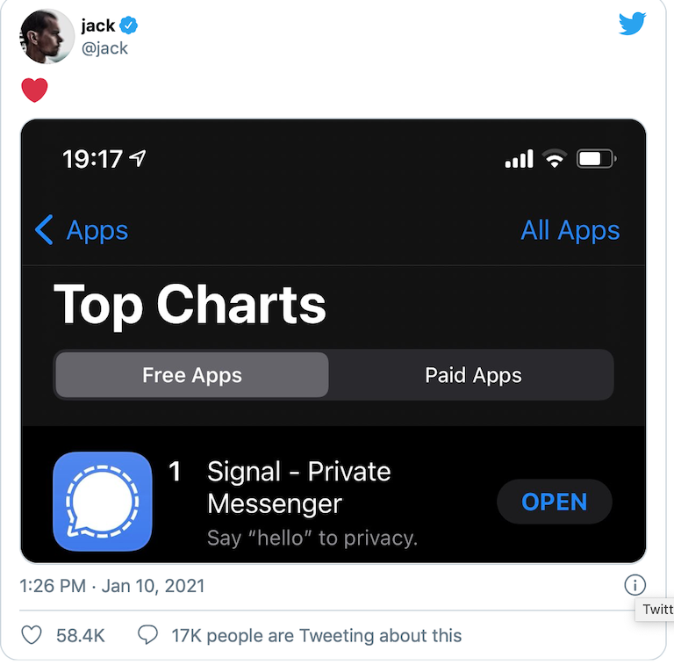Like the tweet with heart outline icon
Image resolution: width=674 pixels, height=665 pixels.
[32, 635]
